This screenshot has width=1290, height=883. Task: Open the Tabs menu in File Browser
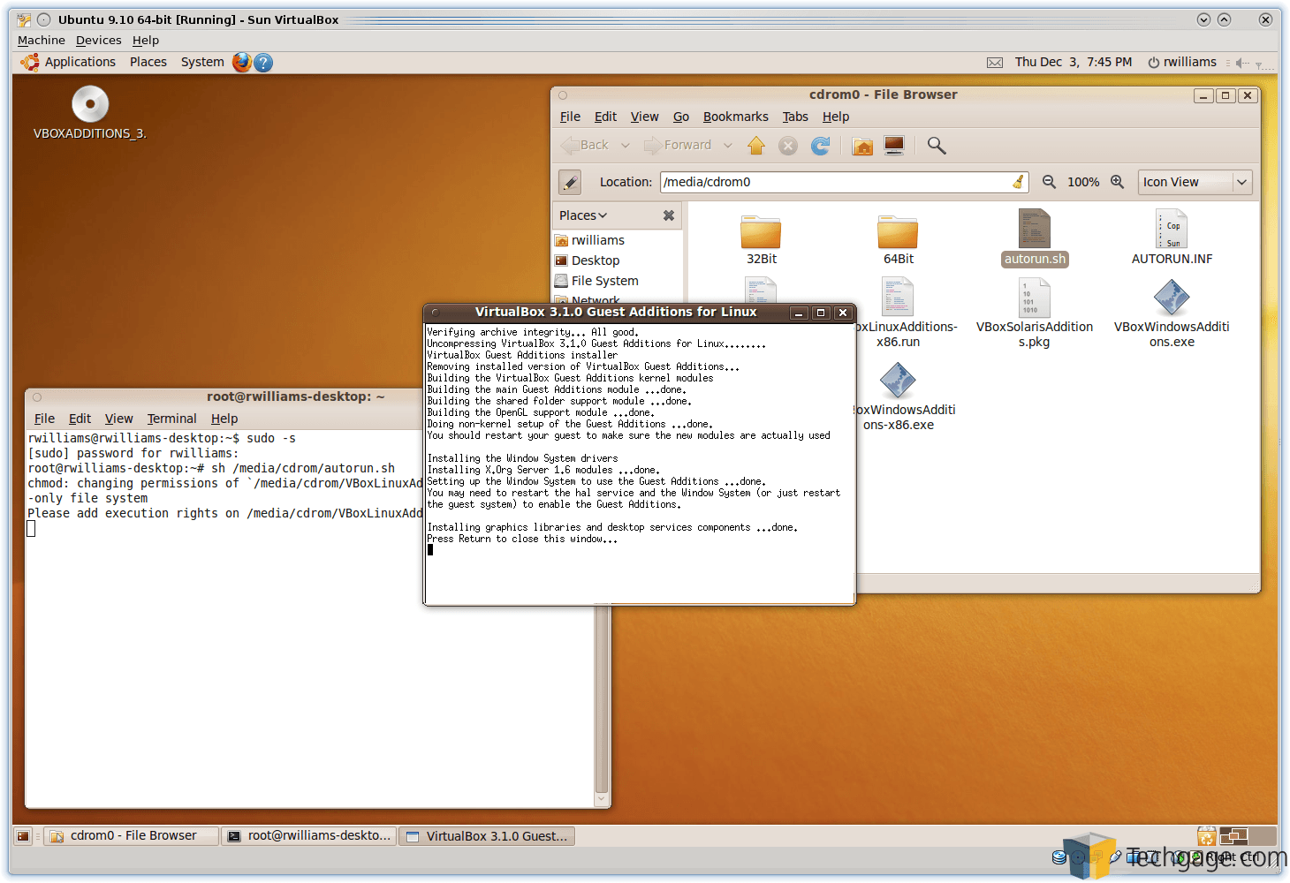pyautogui.click(x=795, y=117)
